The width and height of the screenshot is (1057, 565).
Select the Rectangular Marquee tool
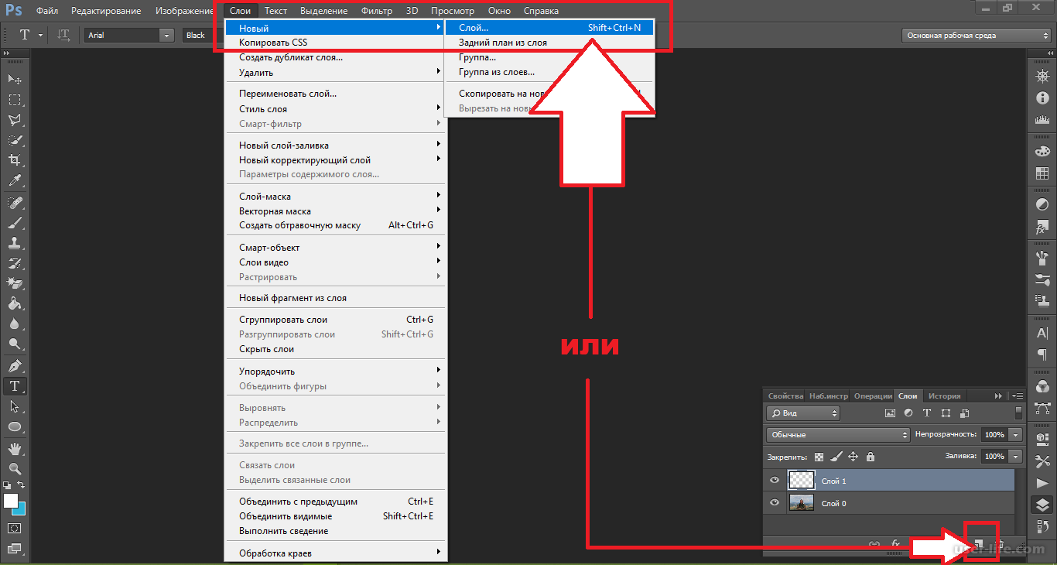[x=15, y=99]
